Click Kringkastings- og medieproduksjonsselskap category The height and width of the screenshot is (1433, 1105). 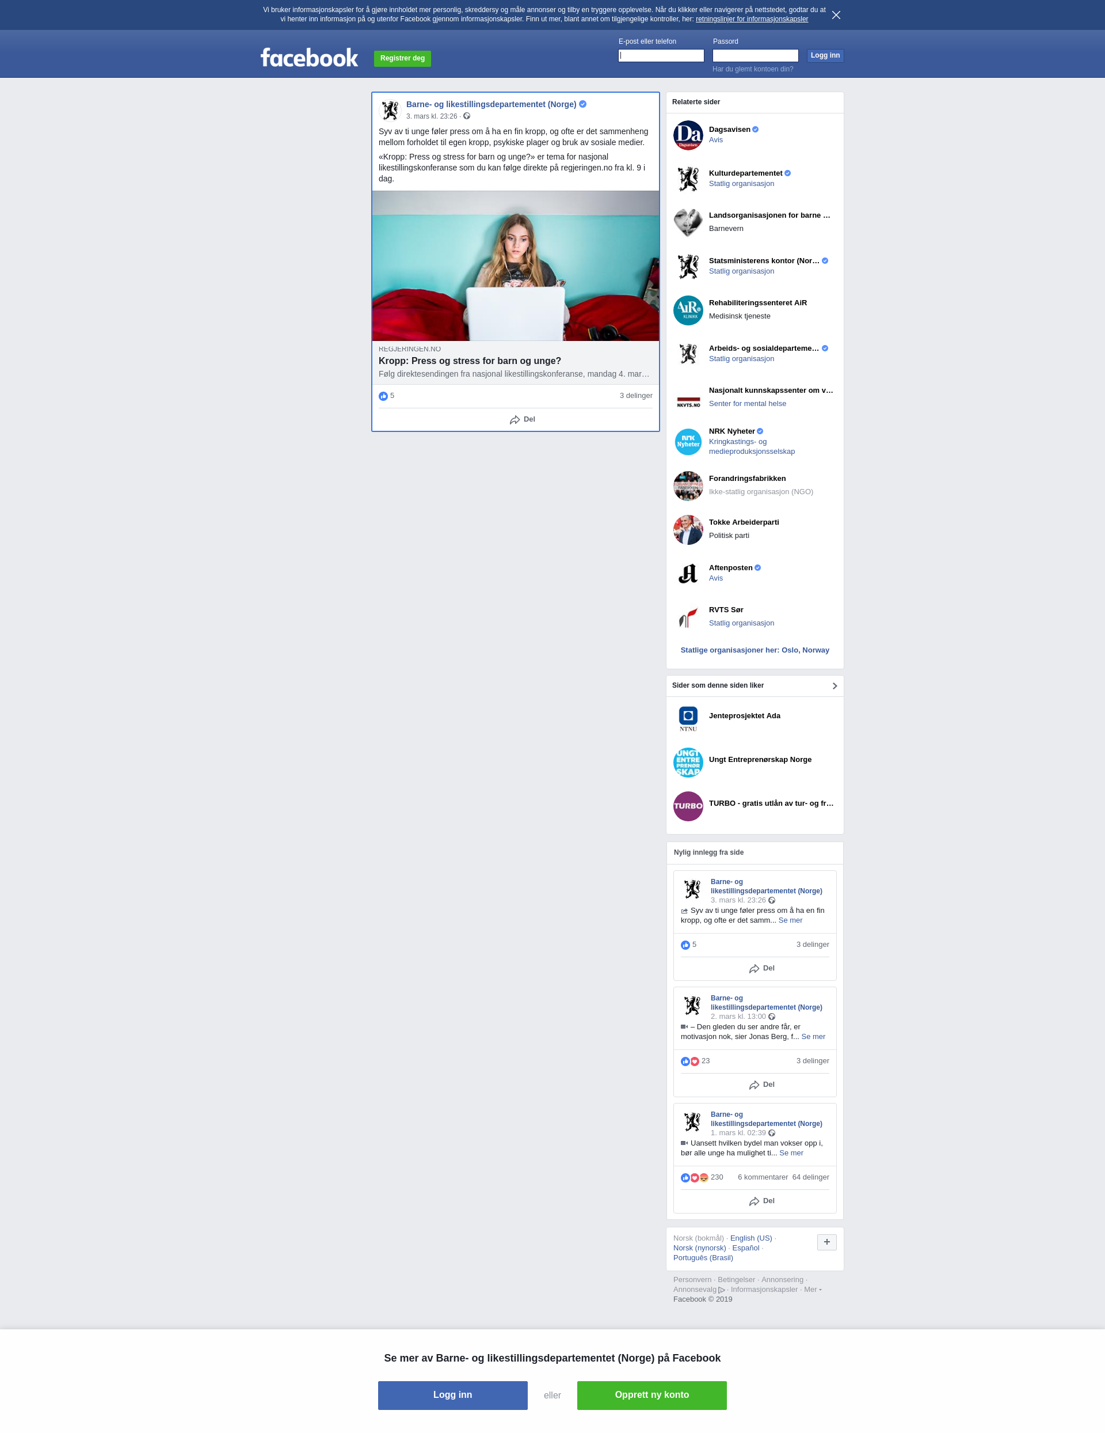point(752,446)
